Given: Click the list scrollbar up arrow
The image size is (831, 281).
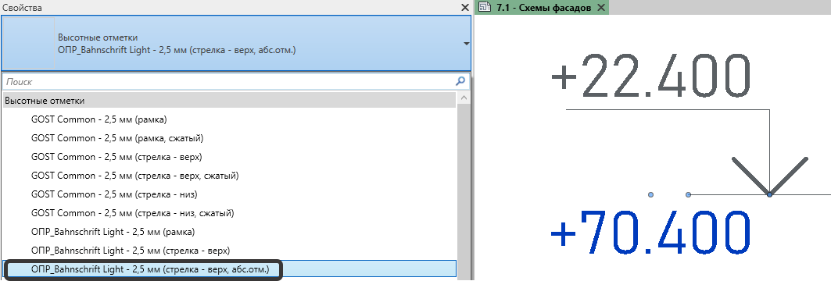Looking at the screenshot, I should (x=464, y=99).
